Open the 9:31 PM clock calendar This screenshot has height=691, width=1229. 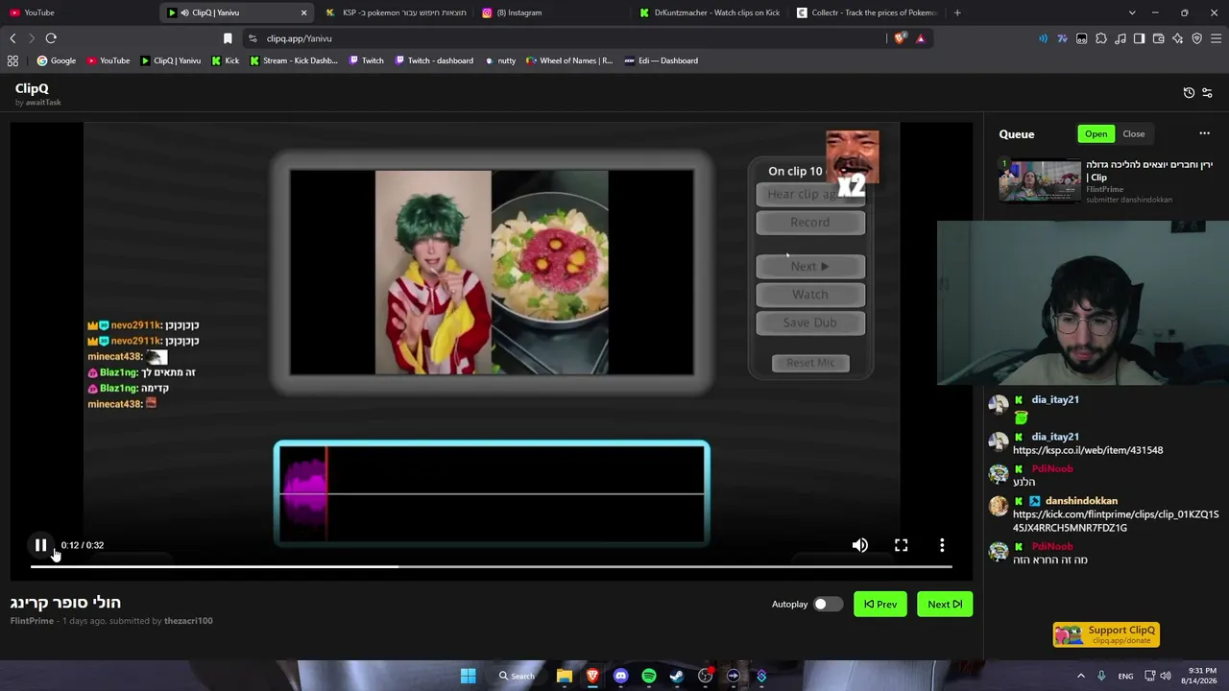point(1201,676)
